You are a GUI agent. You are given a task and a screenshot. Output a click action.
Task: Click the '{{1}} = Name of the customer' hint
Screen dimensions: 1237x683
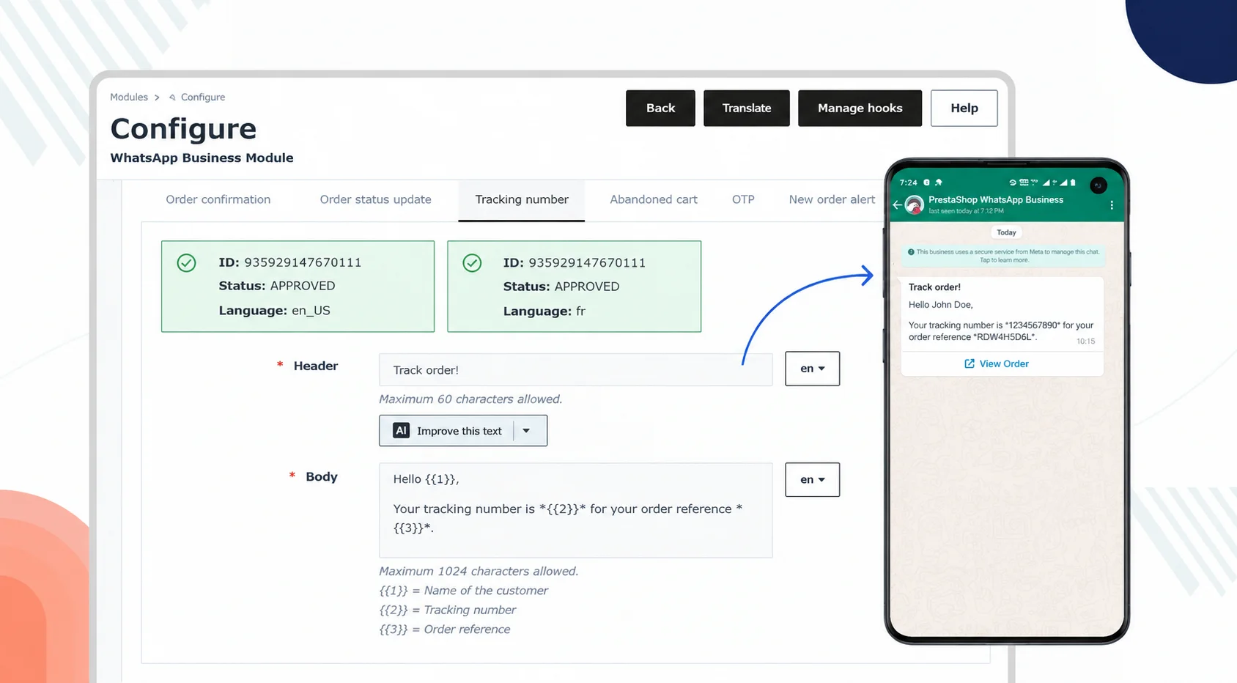pos(463,590)
